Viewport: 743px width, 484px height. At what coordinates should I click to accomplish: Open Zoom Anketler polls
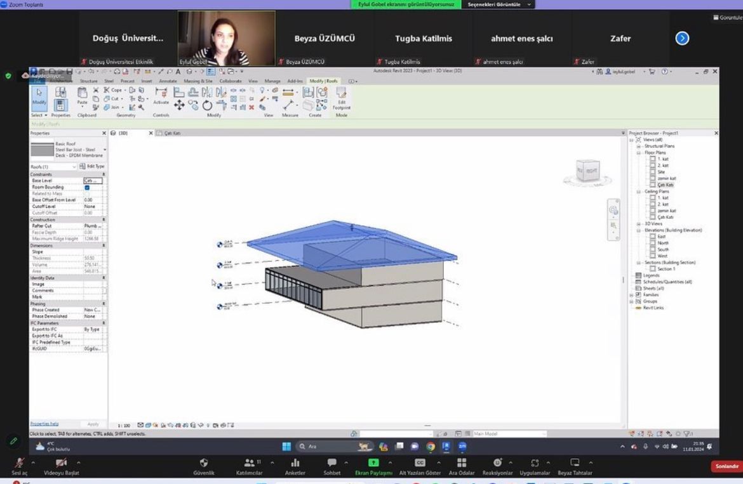(x=295, y=466)
